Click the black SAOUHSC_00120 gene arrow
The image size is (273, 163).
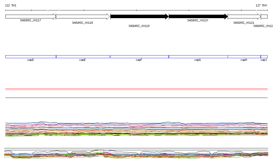click(x=198, y=17)
